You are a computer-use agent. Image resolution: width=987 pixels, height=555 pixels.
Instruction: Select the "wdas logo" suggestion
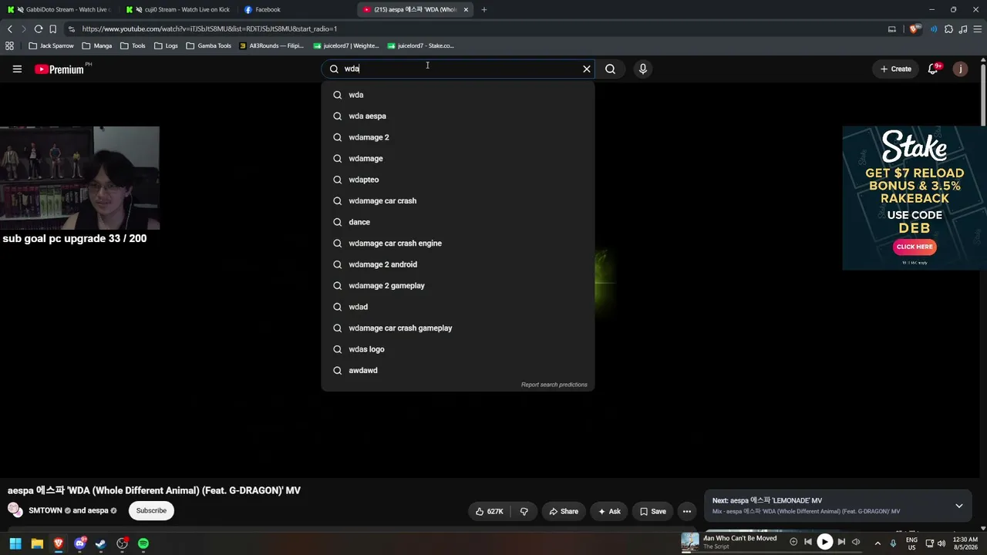pos(458,349)
